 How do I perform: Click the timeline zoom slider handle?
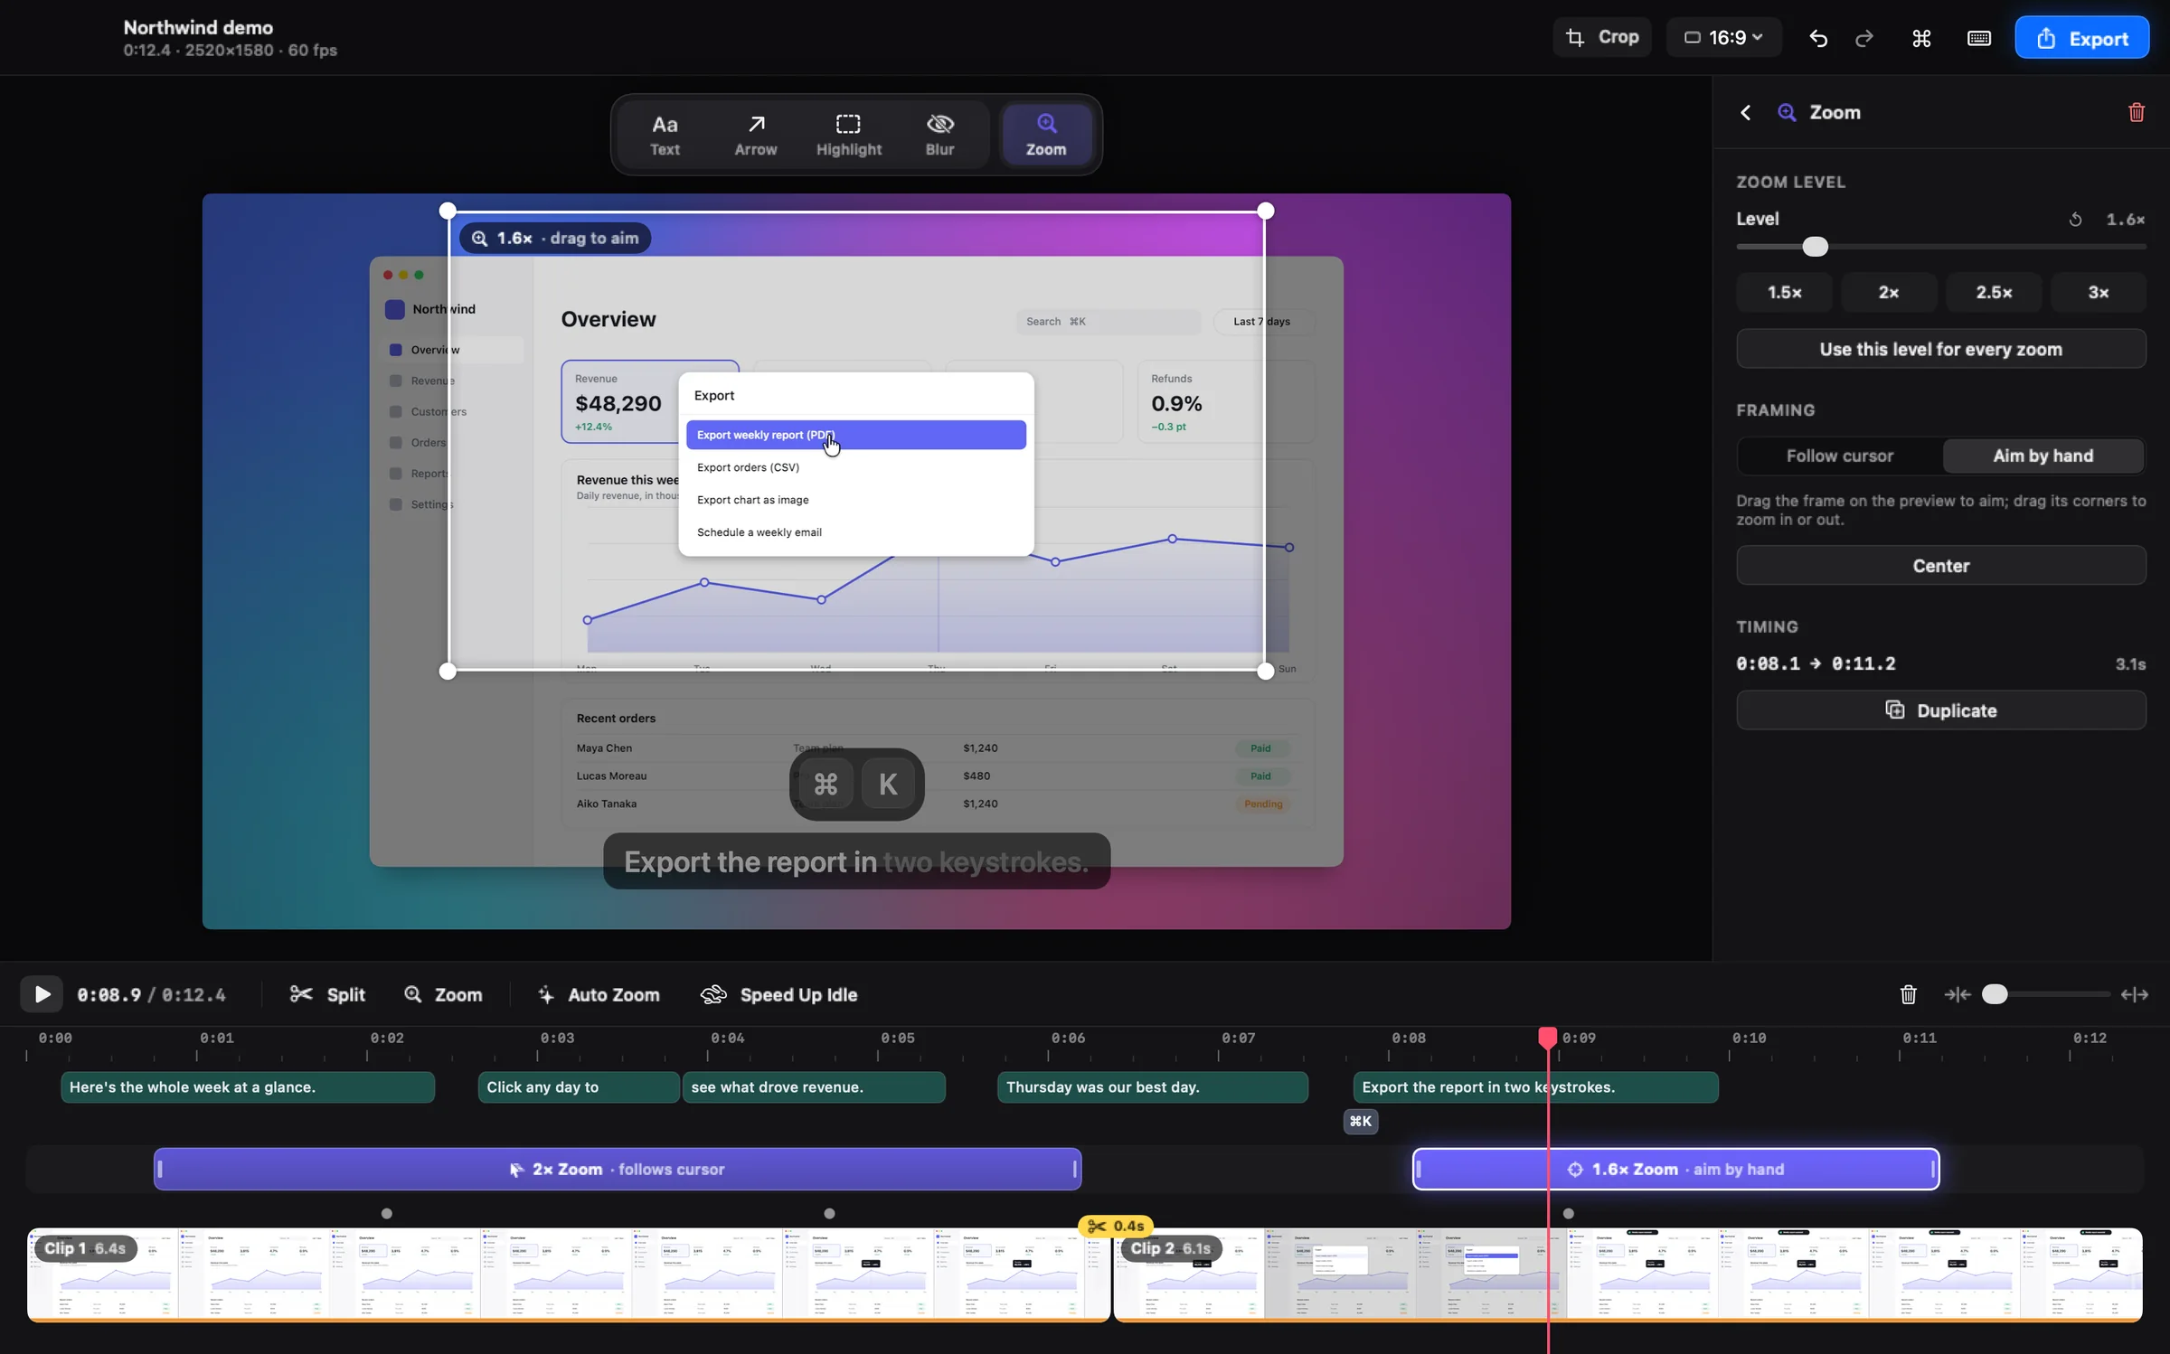(x=1995, y=994)
